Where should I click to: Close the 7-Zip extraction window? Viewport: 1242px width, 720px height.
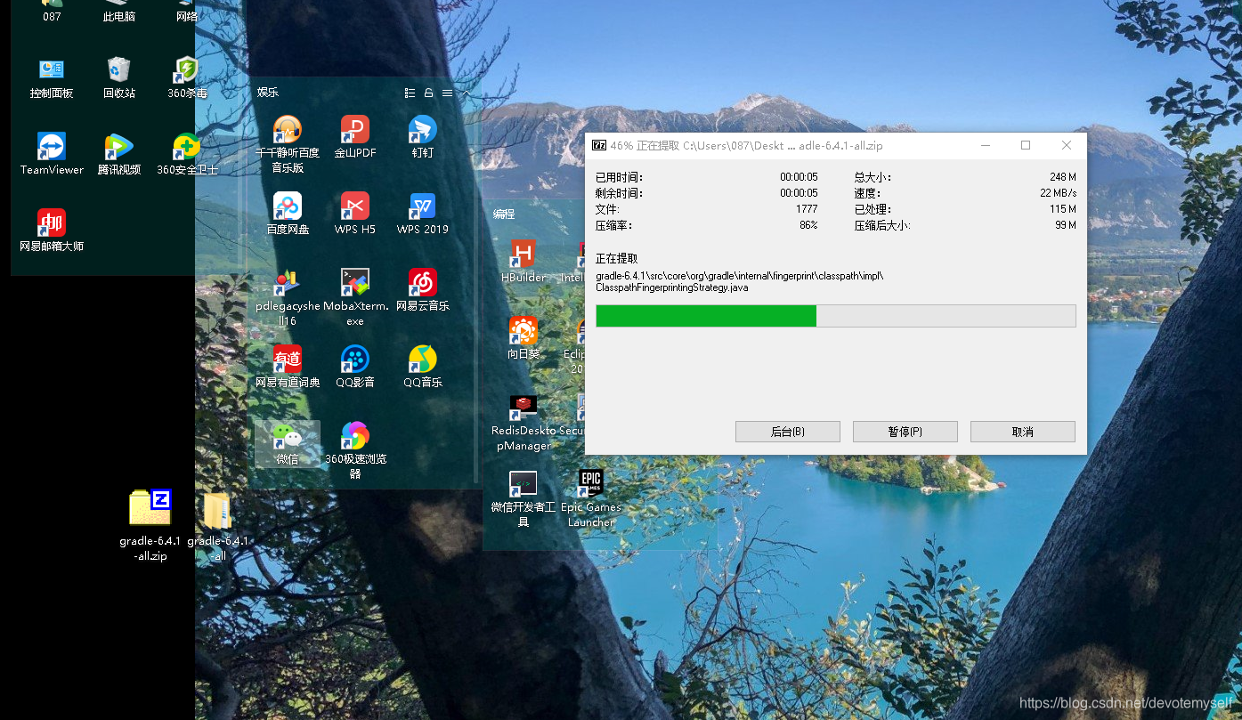point(1067,145)
